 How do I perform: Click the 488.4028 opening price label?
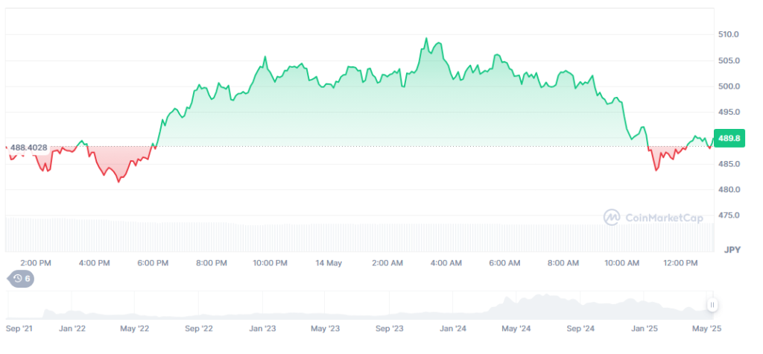[29, 148]
